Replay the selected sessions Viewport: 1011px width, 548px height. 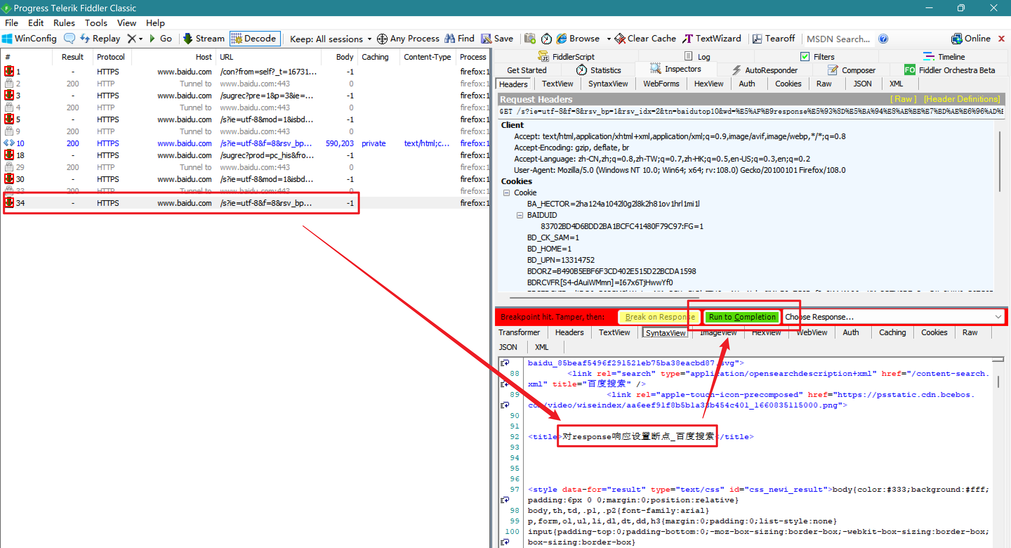point(100,39)
